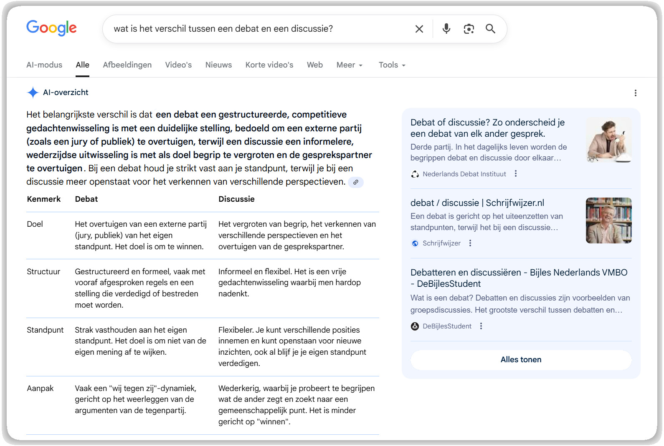Viewport: 664px width, 446px height.
Task: Go to the Google homepage via the logo
Action: 51,28
